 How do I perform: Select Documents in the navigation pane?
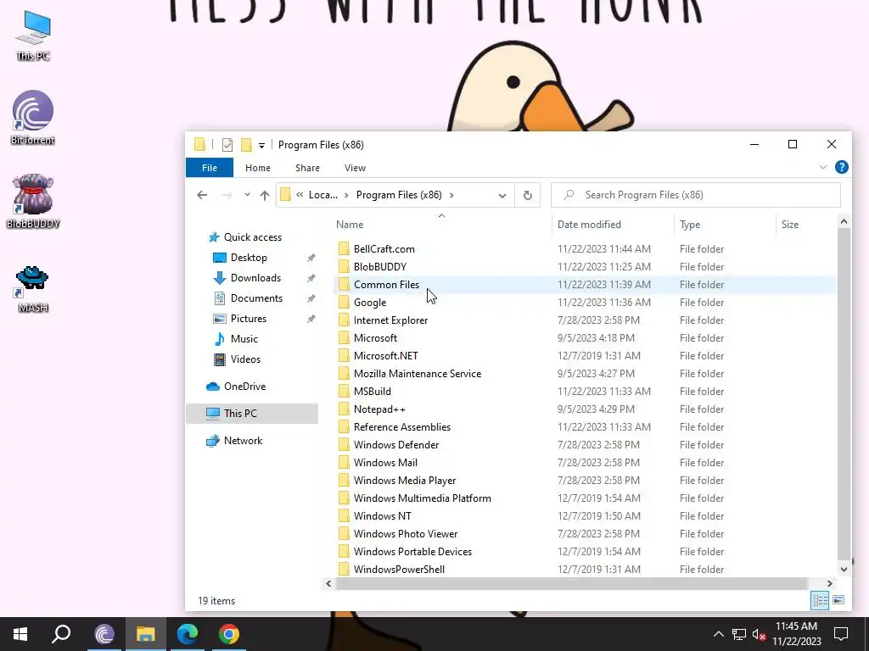[256, 298]
